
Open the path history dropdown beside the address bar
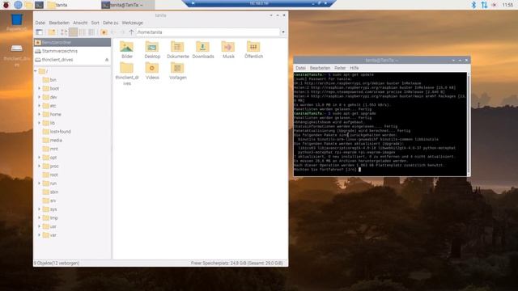(x=283, y=32)
